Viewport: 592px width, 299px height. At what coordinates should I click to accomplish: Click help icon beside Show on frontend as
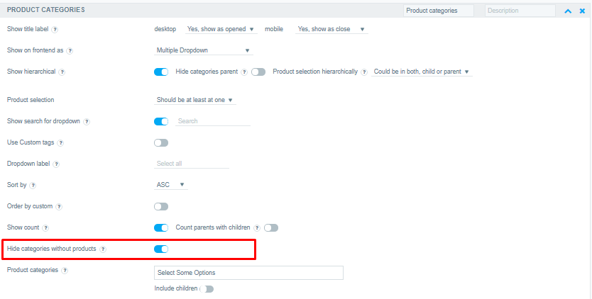coord(70,51)
